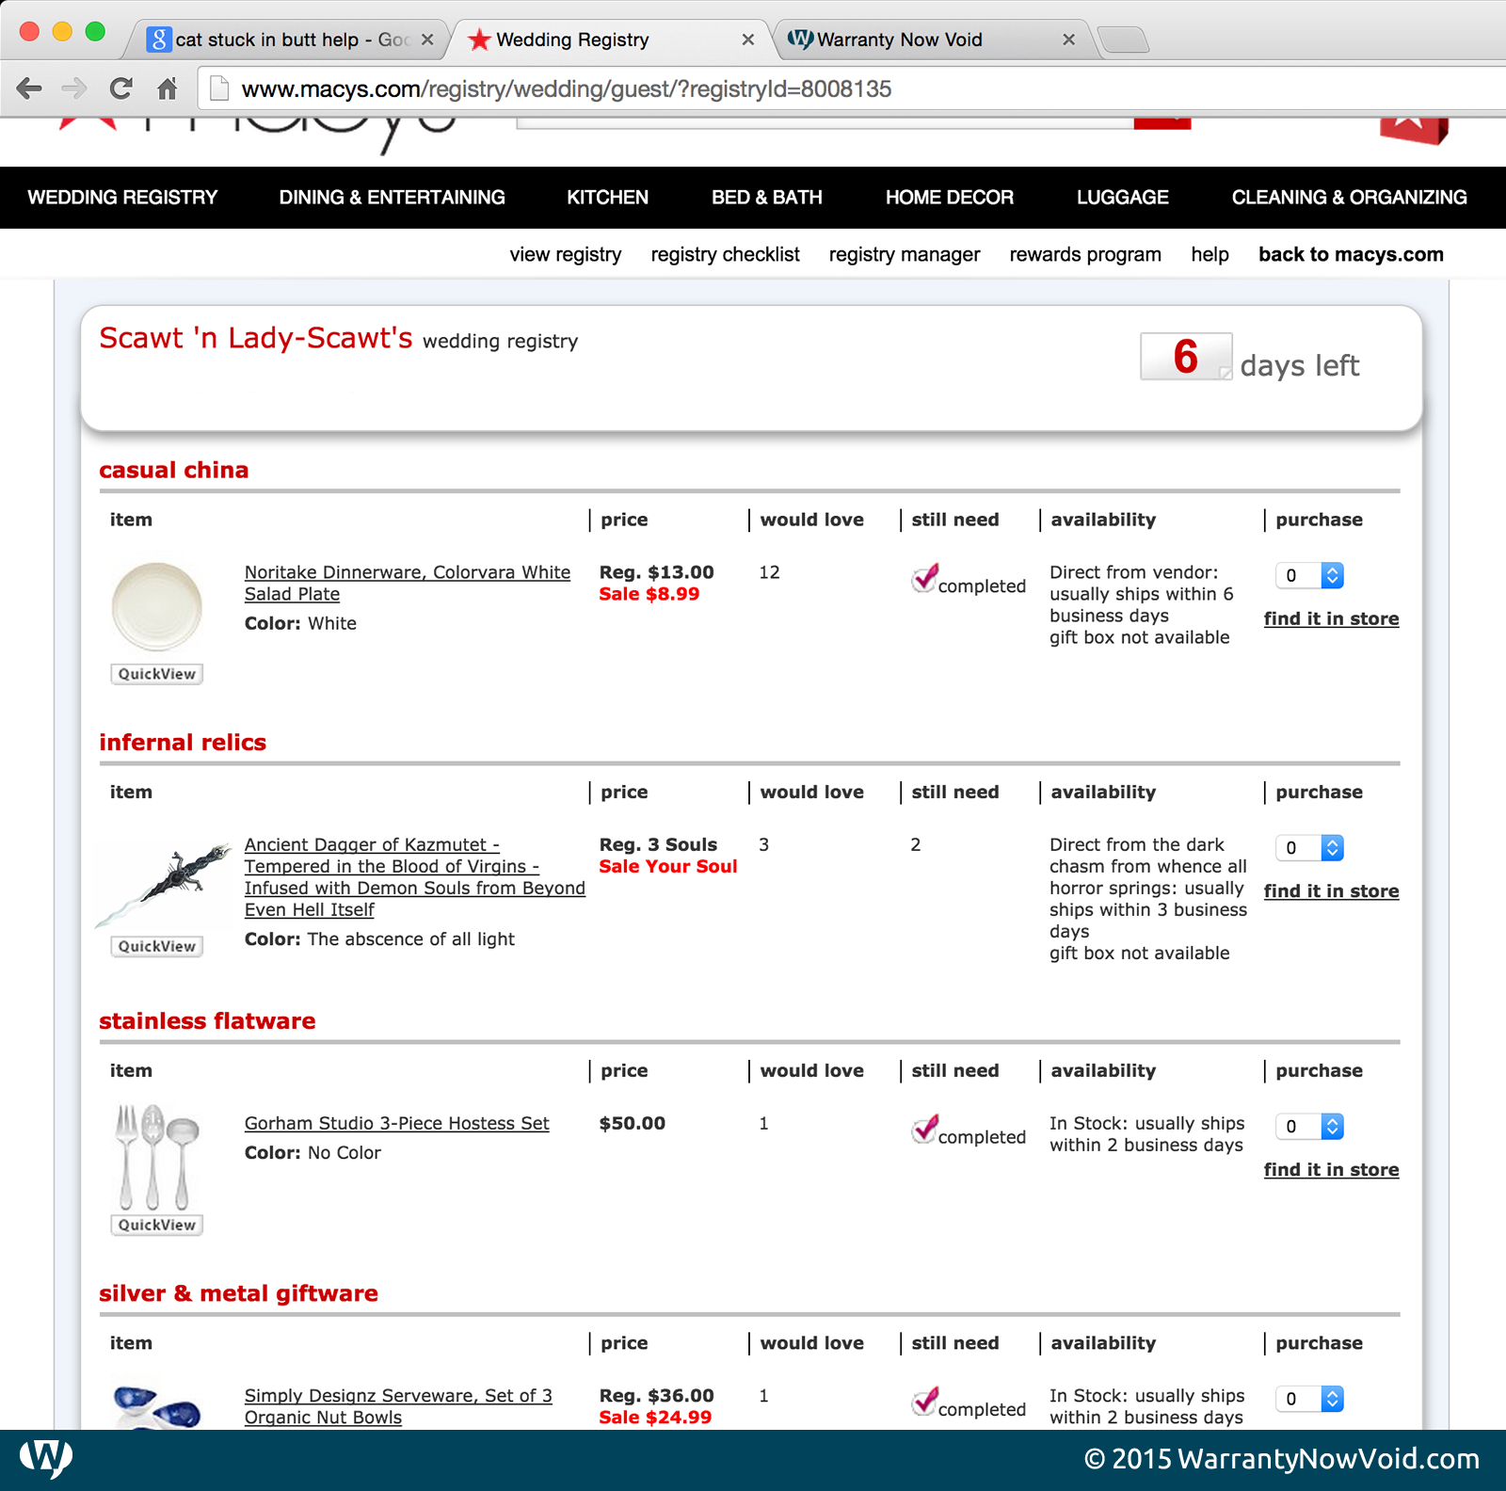Click the browser forward arrow
Viewport: 1506px width, 1491px height.
point(73,88)
